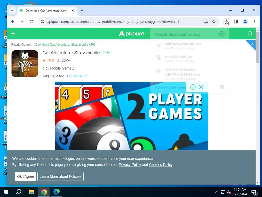262x197 pixels.
Task: Show hidden system tray icons
Action: (x=216, y=192)
